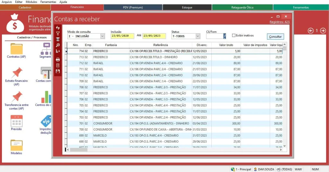Switch to the Estoque module tab
Screen dimensions: 329x172
[187, 7]
